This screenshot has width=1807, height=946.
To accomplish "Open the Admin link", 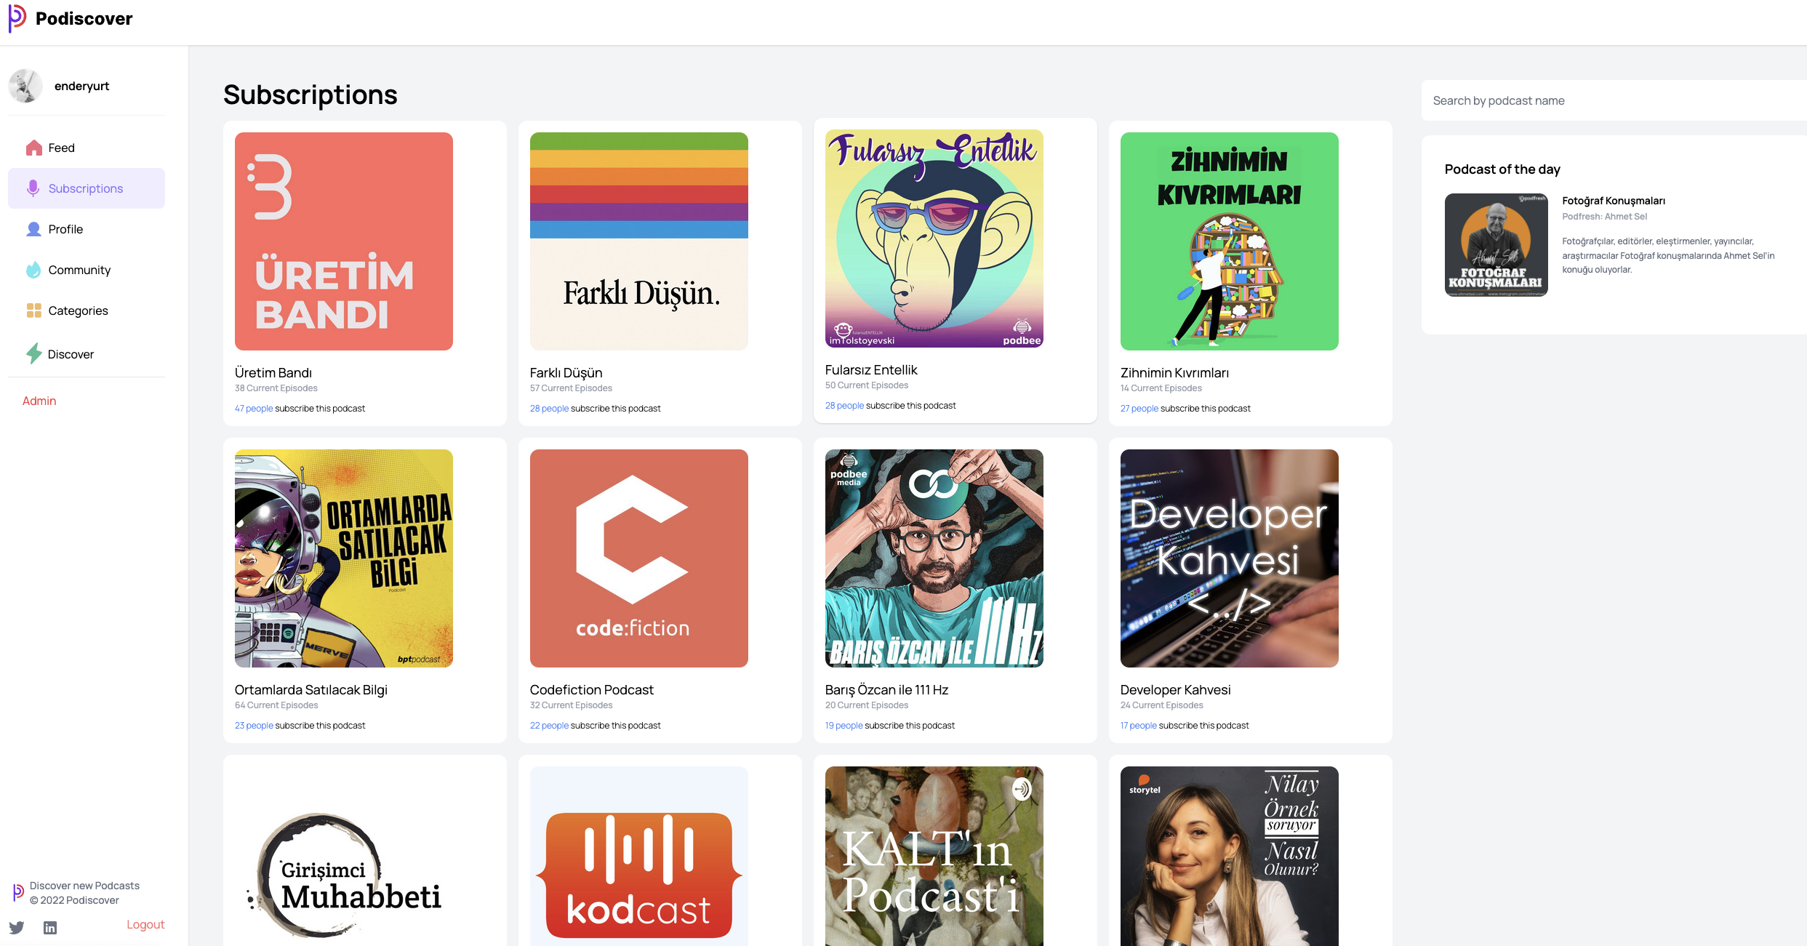I will tap(39, 401).
